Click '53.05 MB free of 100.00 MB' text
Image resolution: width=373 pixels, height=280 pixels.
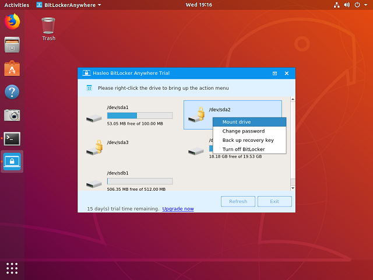(x=135, y=124)
